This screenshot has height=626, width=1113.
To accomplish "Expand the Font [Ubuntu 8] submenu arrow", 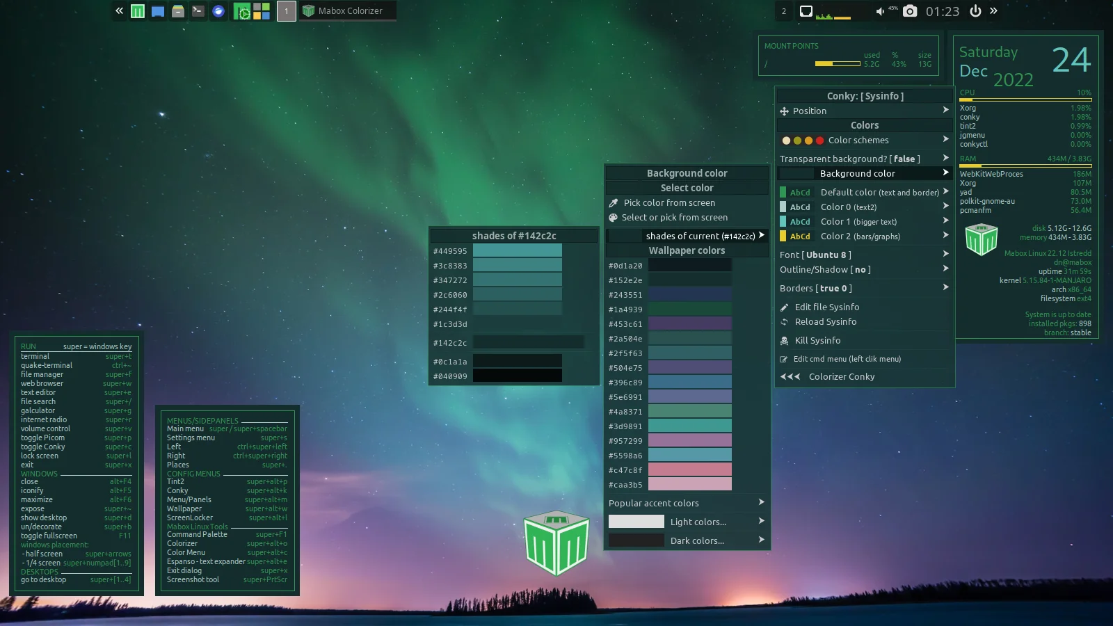I will (x=945, y=255).
